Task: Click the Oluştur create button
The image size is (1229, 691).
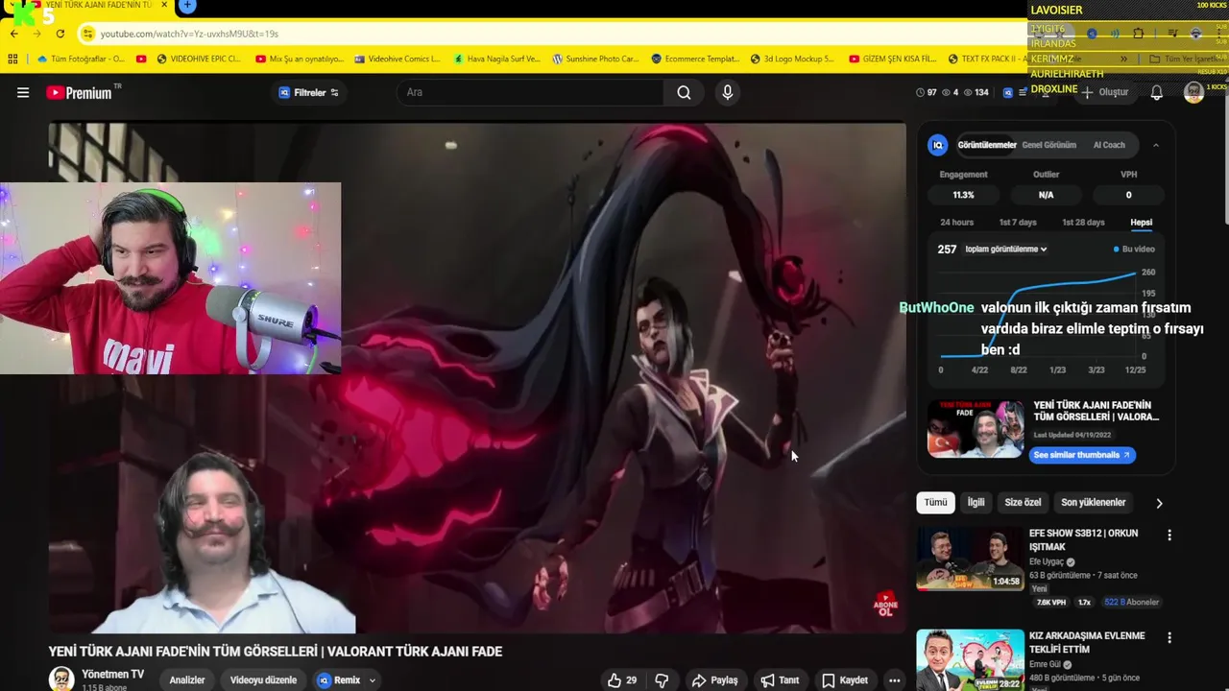Action: (x=1104, y=92)
